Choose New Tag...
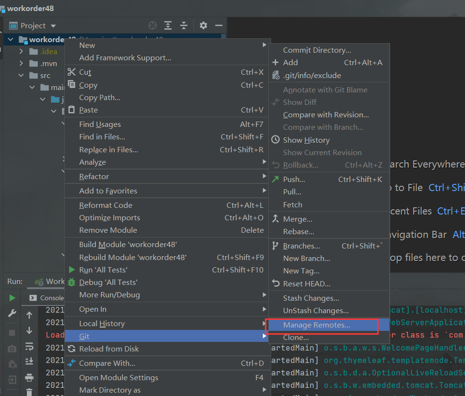This screenshot has height=396, width=465. (329, 271)
